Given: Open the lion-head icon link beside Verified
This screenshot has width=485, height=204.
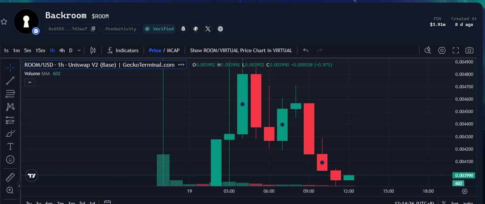Looking at the screenshot, I should click(183, 29).
